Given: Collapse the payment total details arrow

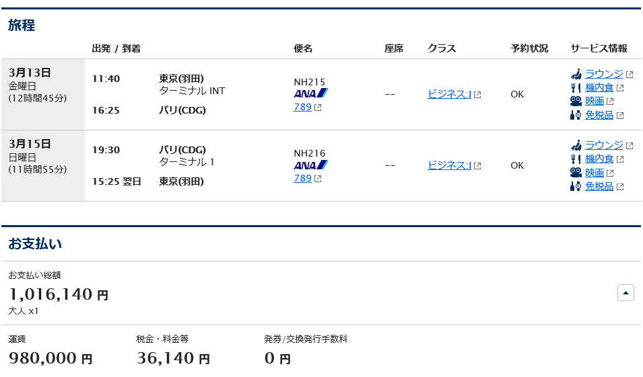Looking at the screenshot, I should point(625,293).
